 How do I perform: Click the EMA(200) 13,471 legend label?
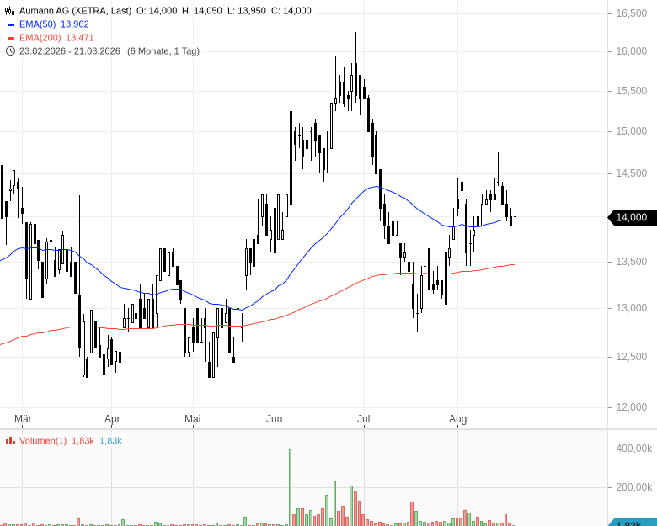56,38
